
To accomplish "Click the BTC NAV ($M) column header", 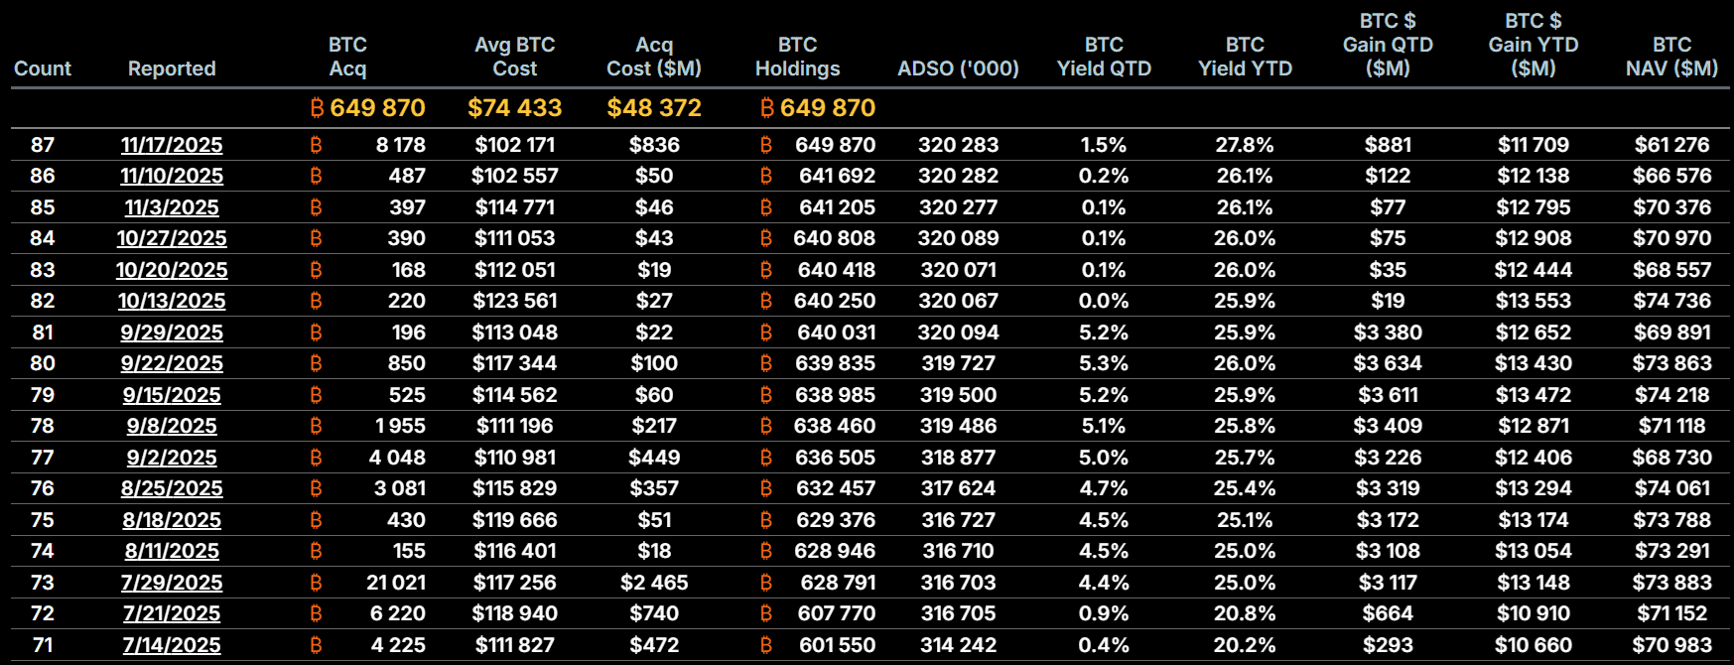I will [1671, 57].
